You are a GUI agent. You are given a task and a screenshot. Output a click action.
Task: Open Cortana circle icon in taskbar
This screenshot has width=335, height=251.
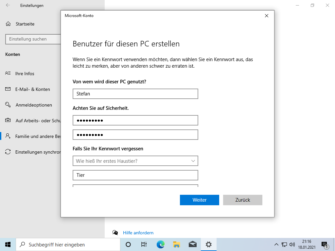tap(128, 244)
